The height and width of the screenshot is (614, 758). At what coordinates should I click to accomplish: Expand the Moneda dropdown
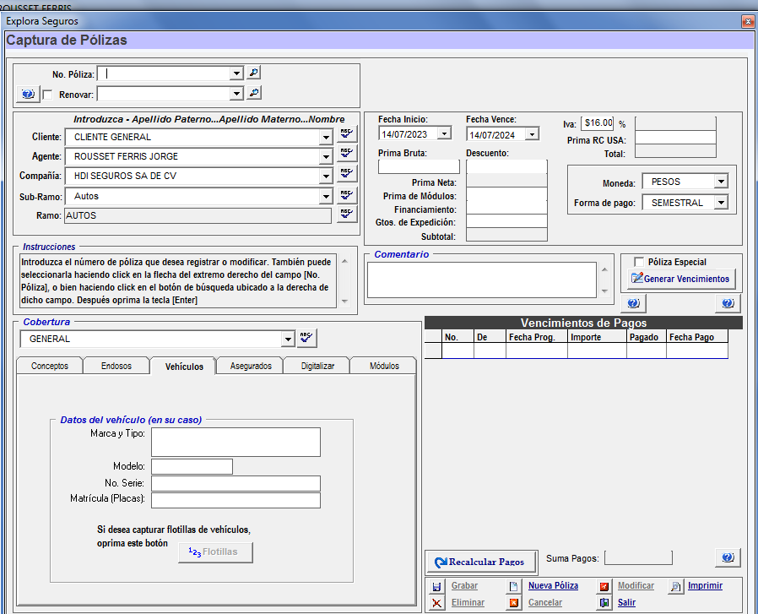(720, 182)
